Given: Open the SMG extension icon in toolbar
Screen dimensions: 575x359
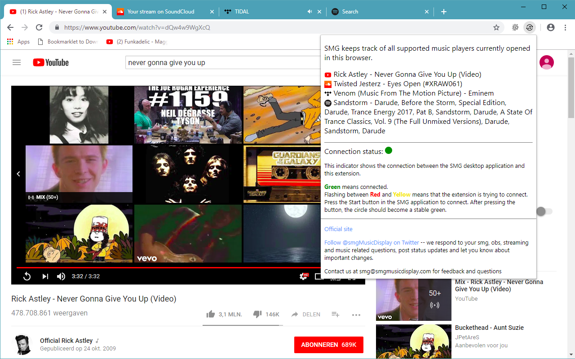Looking at the screenshot, I should [x=530, y=27].
